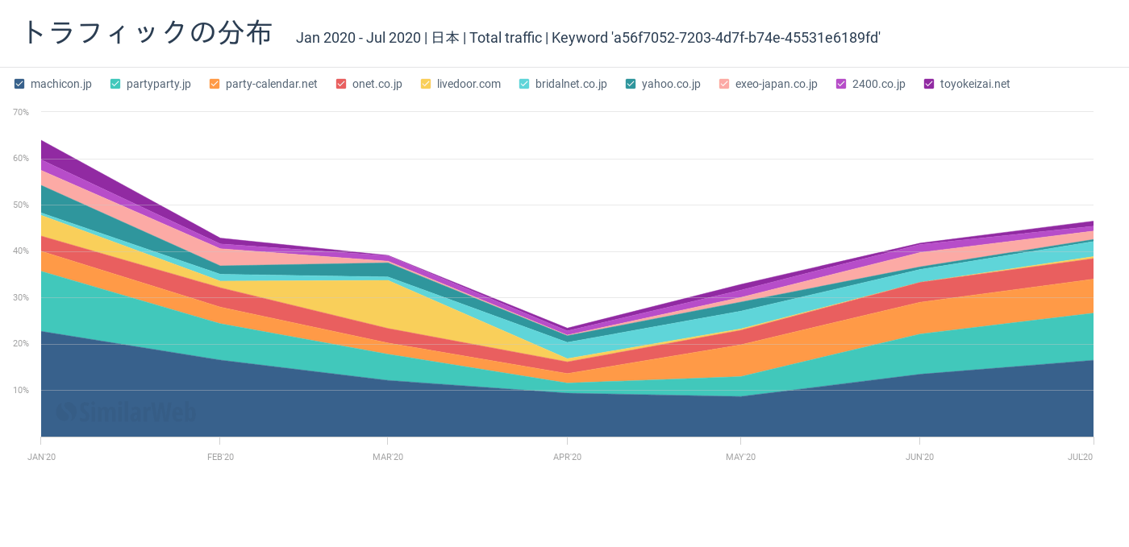Disable party-calendar.net checkbox in legend
1129x547 pixels.
[215, 84]
